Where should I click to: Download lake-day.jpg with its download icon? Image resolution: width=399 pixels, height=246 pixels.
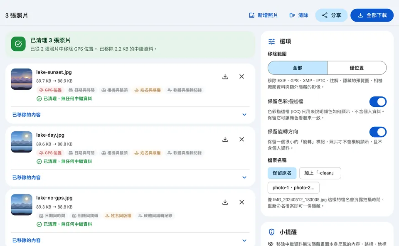pos(225,139)
